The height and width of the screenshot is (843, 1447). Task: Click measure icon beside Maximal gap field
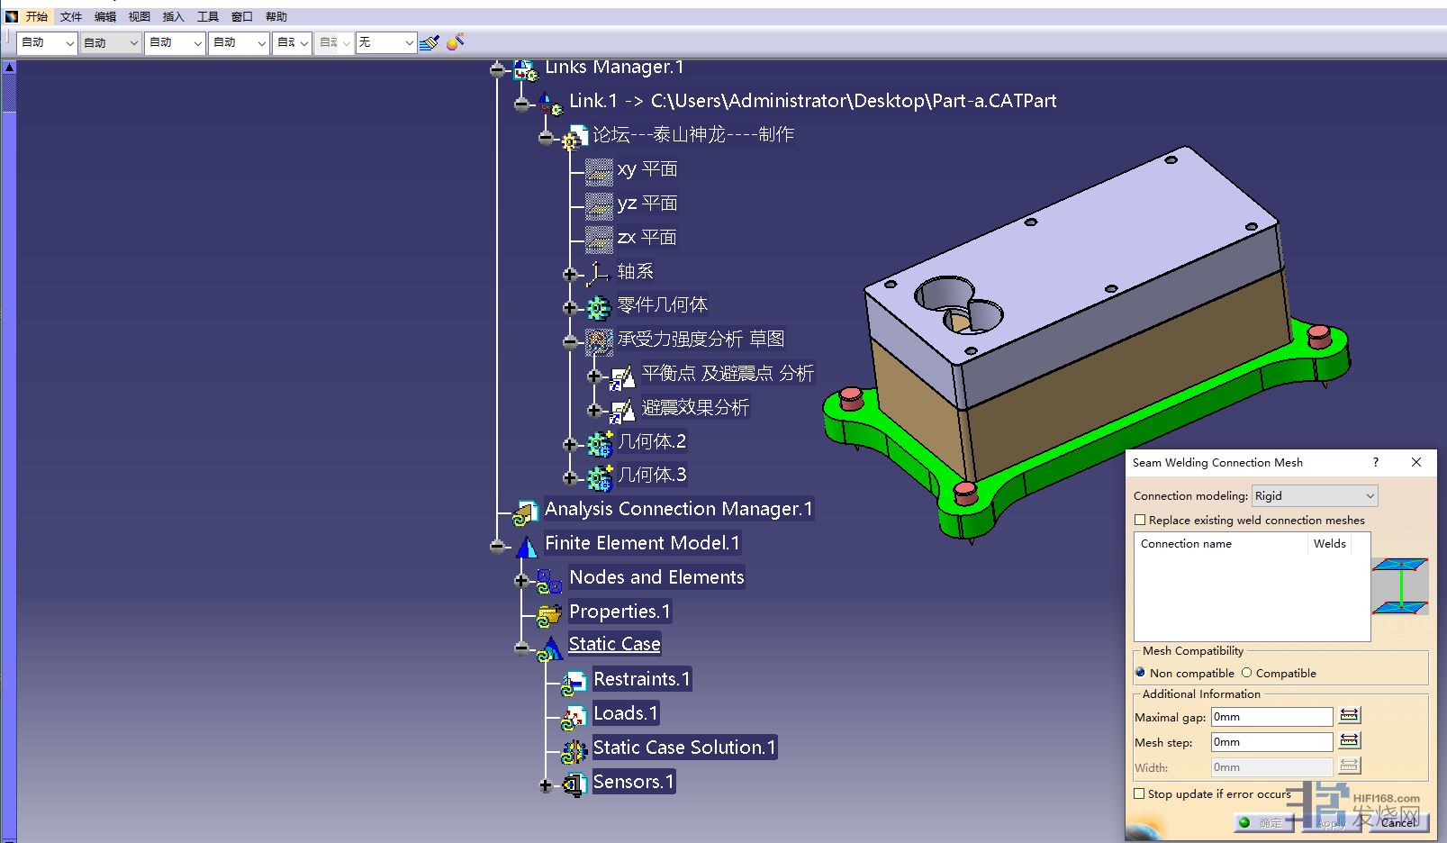point(1349,716)
